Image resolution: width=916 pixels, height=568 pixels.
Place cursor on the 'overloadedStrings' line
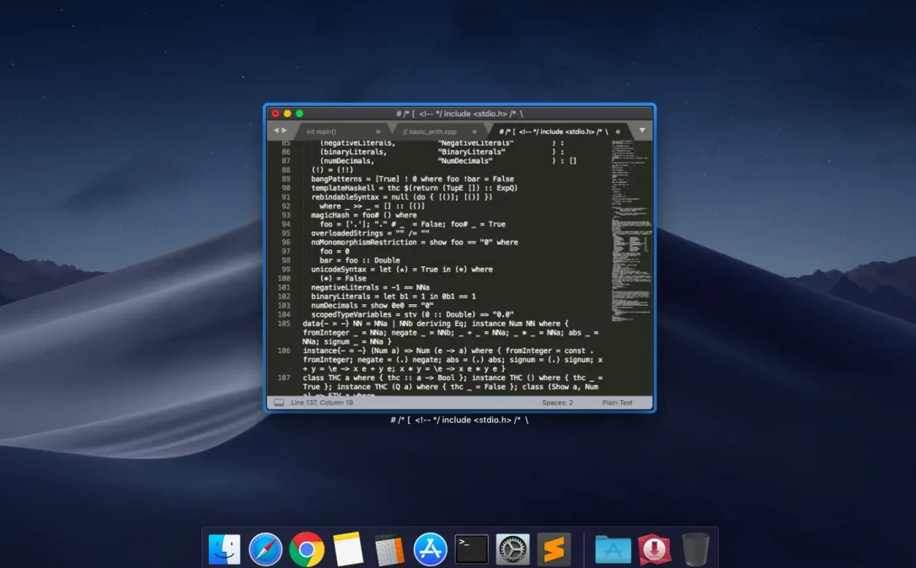pos(370,233)
